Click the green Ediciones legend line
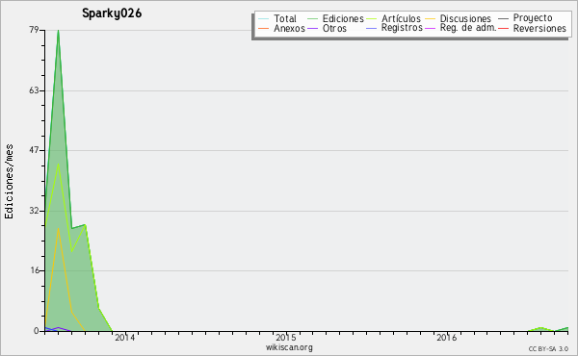578x356 pixels. pos(312,19)
